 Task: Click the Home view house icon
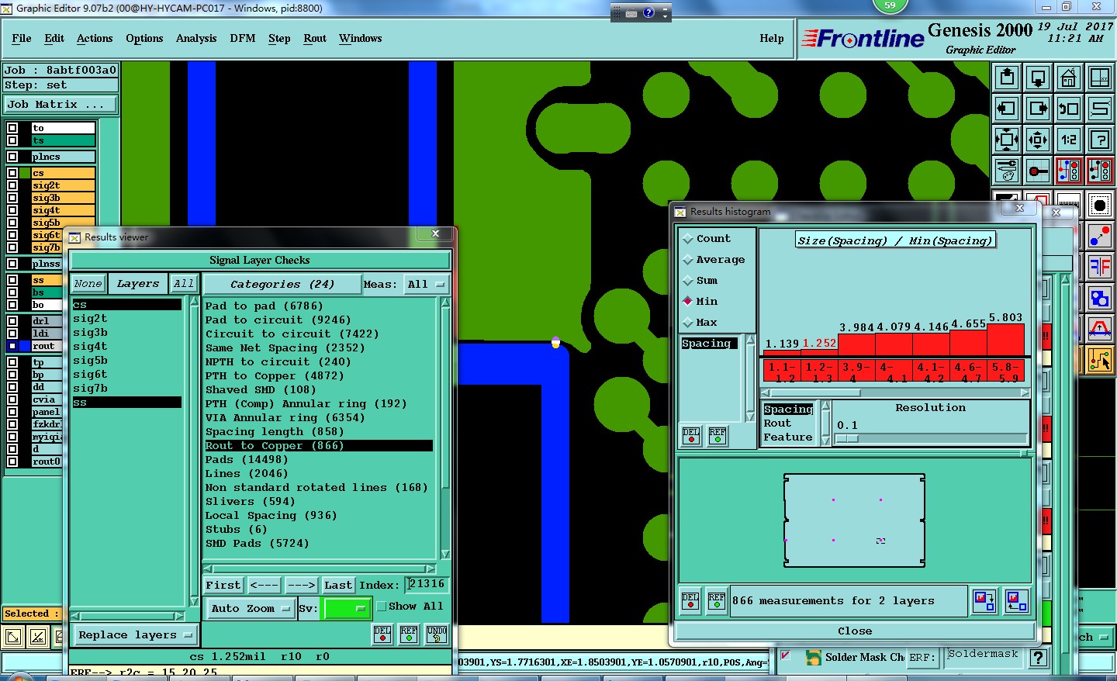click(x=1069, y=78)
